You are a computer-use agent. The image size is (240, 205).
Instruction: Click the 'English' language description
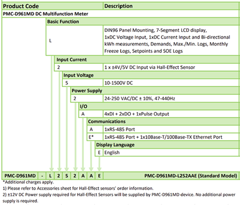coord(112,153)
